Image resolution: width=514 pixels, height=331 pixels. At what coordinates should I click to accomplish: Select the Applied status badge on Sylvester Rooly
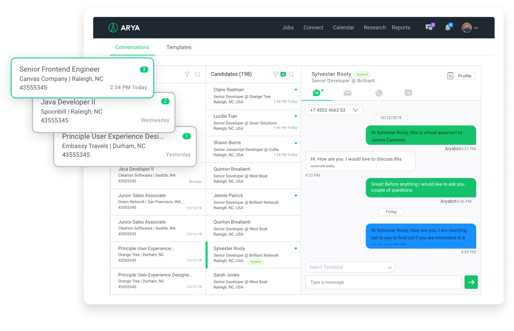click(256, 261)
